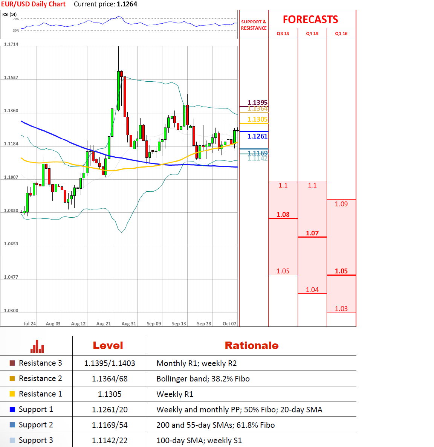Click rationale 'Monthly R1; weekly R2'
This screenshot has height=447, width=434.
click(x=197, y=363)
